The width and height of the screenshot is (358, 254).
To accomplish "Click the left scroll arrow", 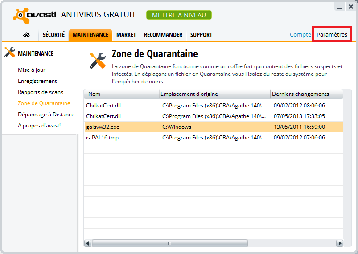I will click(88, 243).
